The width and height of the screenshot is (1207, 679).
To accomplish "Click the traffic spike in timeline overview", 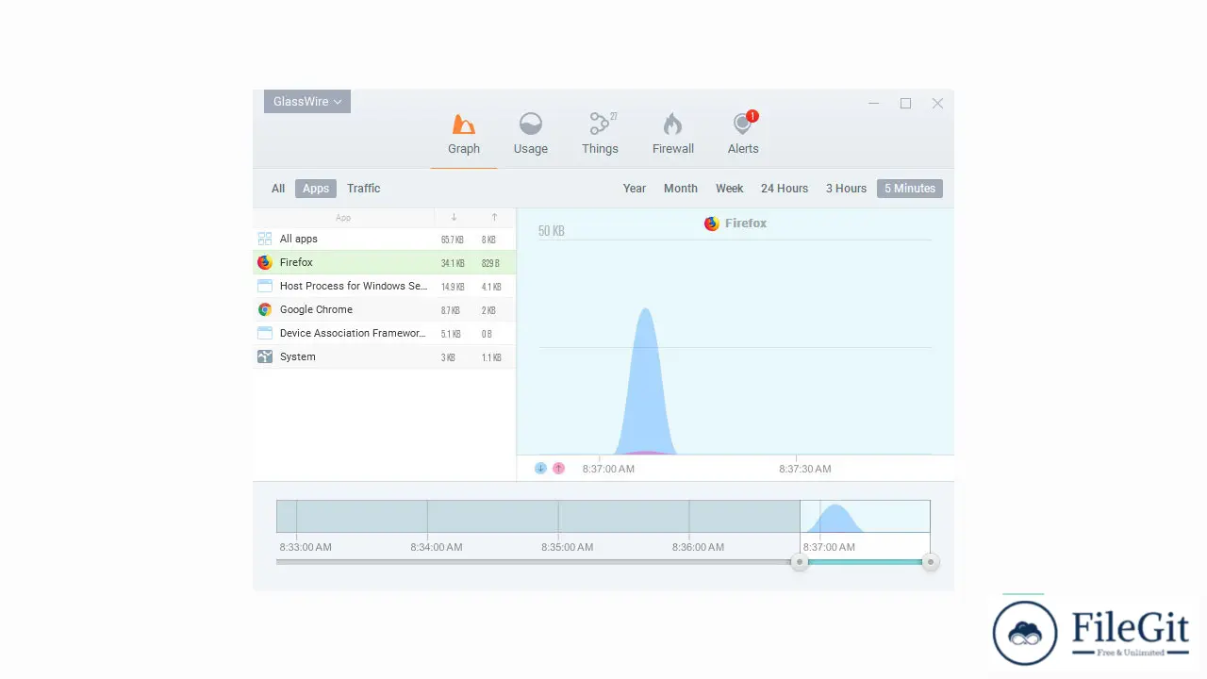I will point(836,519).
